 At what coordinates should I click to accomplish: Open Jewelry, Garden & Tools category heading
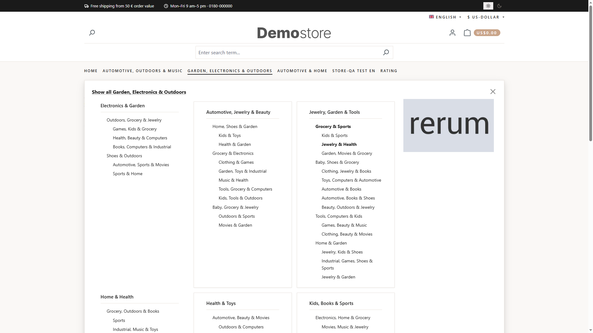[334, 112]
